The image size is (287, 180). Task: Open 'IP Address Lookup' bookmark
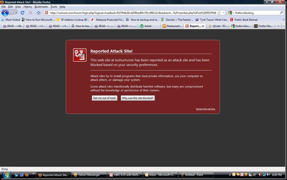click(73, 20)
